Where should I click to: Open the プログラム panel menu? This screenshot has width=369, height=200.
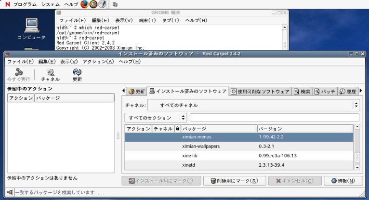pyautogui.click(x=25, y=4)
